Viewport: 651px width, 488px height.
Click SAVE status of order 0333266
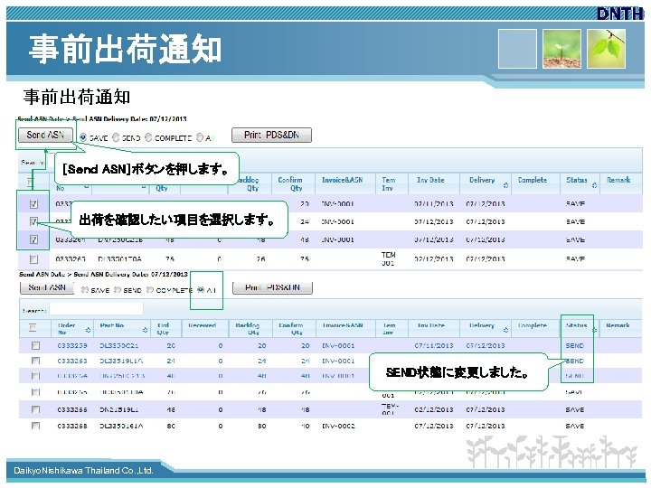point(575,409)
